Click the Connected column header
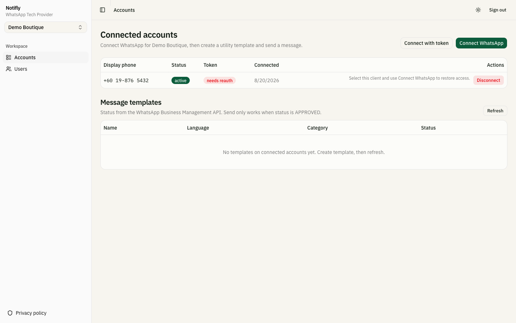The width and height of the screenshot is (516, 323). tap(267, 65)
